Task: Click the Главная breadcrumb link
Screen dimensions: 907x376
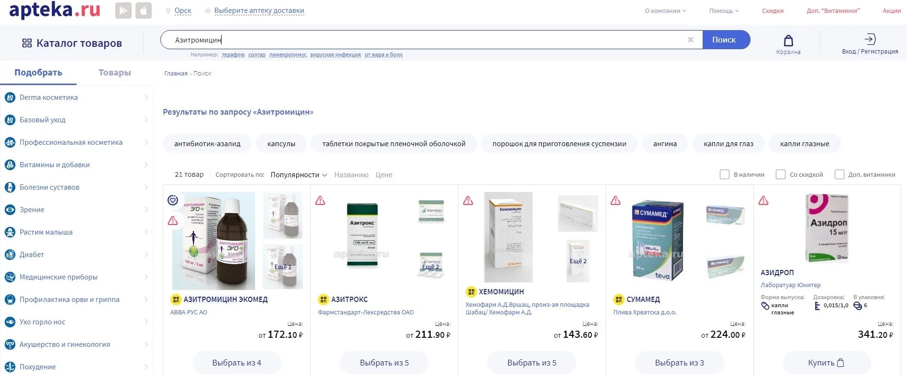Action: [x=176, y=74]
